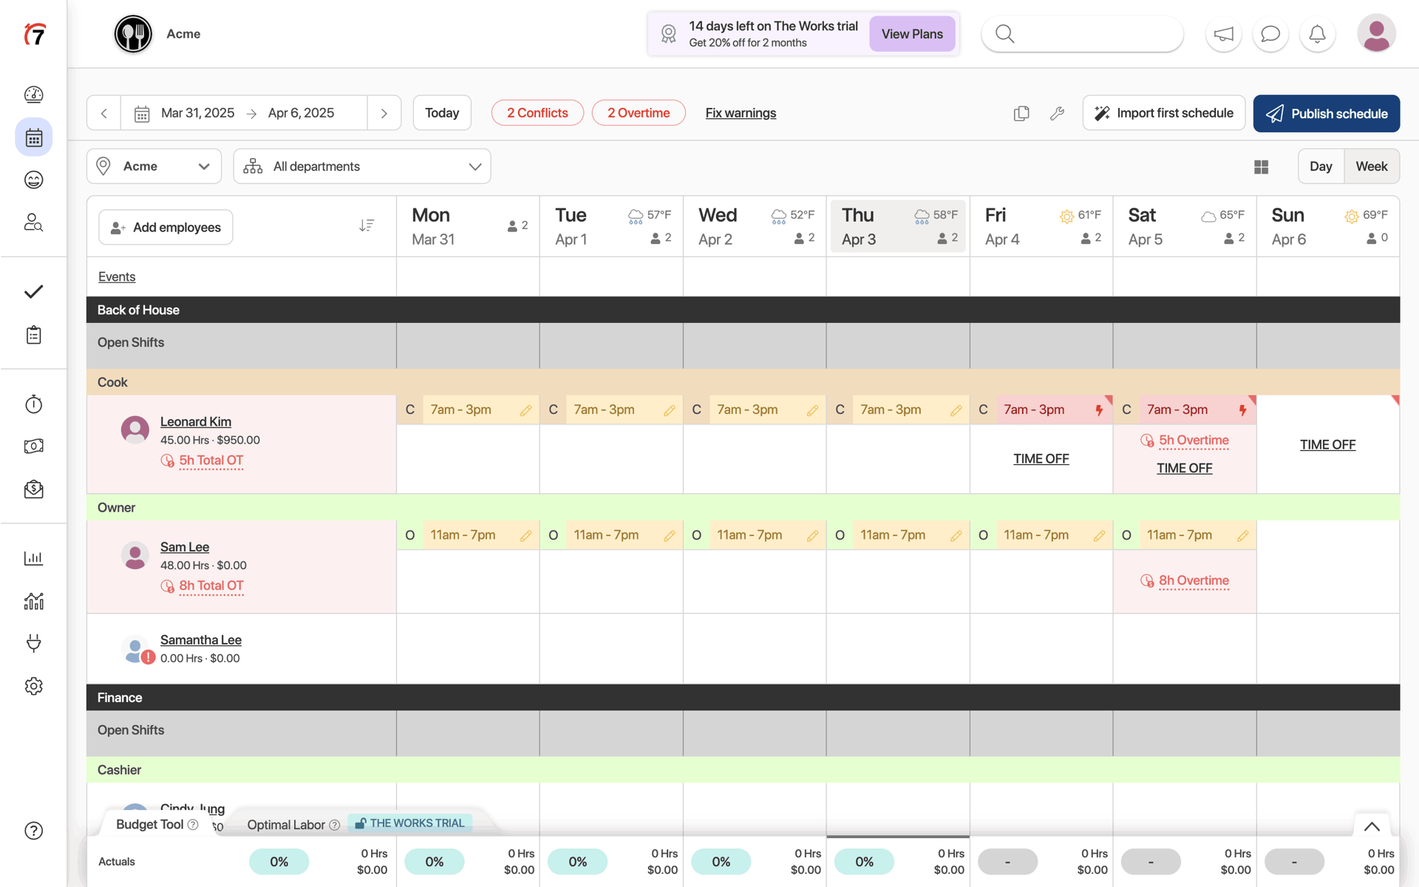1419x887 pixels.
Task: Click Optimal Labor help question icon
Action: [334, 825]
